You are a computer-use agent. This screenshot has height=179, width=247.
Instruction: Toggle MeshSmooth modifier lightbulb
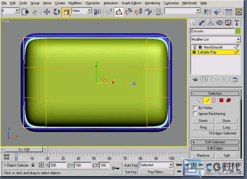coord(195,47)
